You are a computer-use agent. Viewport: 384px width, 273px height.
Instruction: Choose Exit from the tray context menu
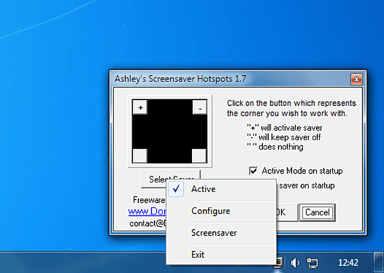tap(198, 255)
